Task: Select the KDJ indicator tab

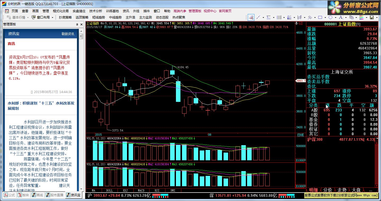Action: click(x=125, y=190)
